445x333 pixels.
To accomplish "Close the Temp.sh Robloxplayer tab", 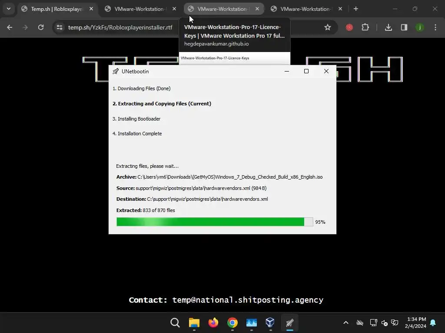I will [x=91, y=9].
